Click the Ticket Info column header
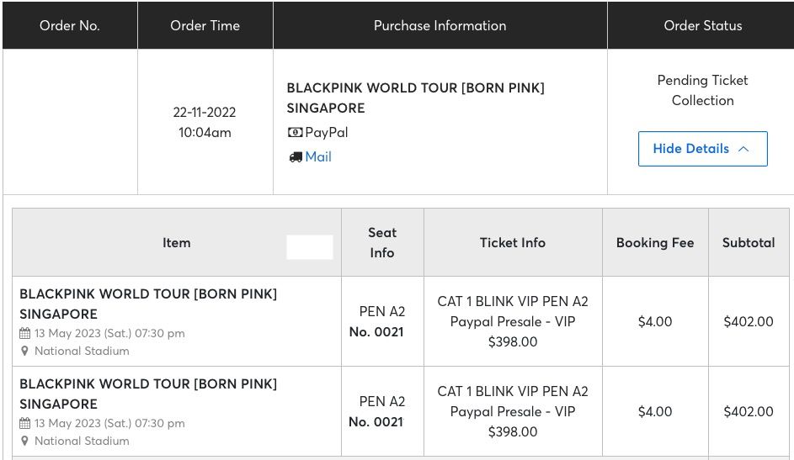Image resolution: width=794 pixels, height=460 pixels. tap(513, 243)
